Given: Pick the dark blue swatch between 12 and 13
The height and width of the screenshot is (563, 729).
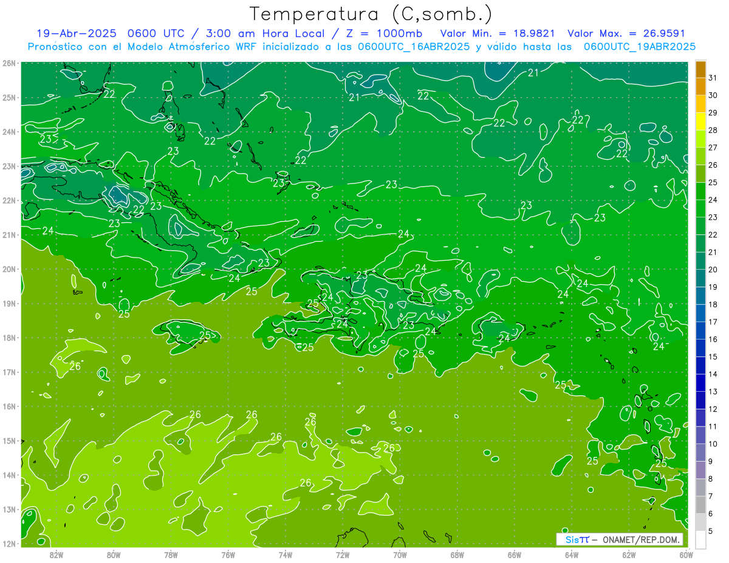Looking at the screenshot, I should pyautogui.click(x=701, y=401).
